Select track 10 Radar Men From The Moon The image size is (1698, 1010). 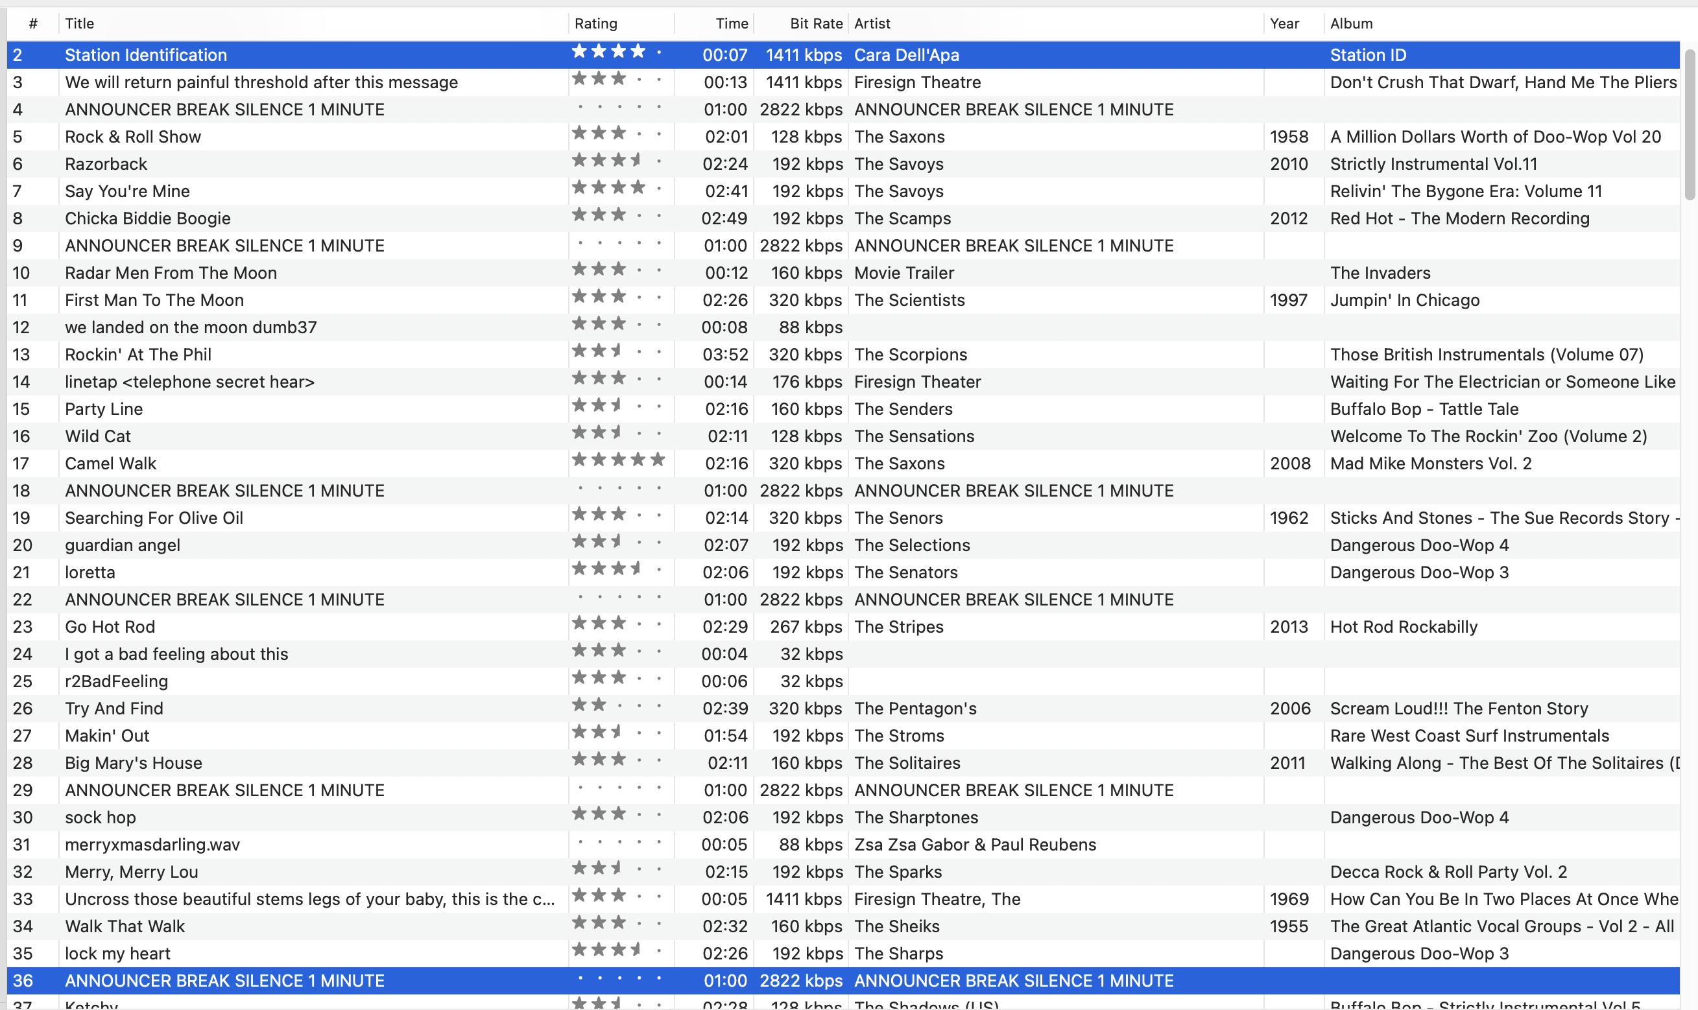coord(170,273)
